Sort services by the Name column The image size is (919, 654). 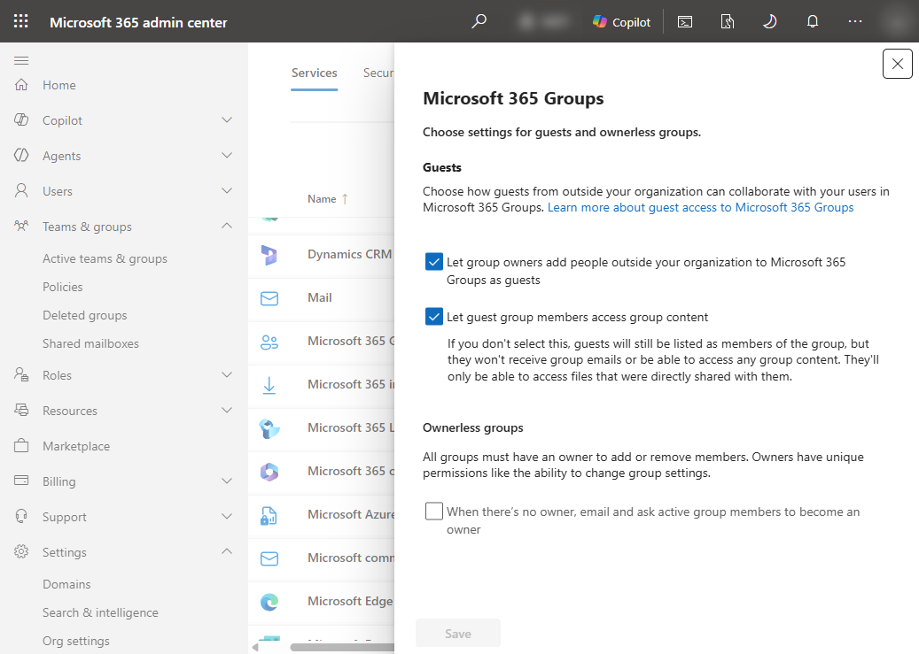328,199
